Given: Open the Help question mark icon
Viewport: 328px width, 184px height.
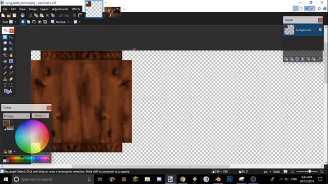Looking at the screenshot, I should tap(324, 9).
